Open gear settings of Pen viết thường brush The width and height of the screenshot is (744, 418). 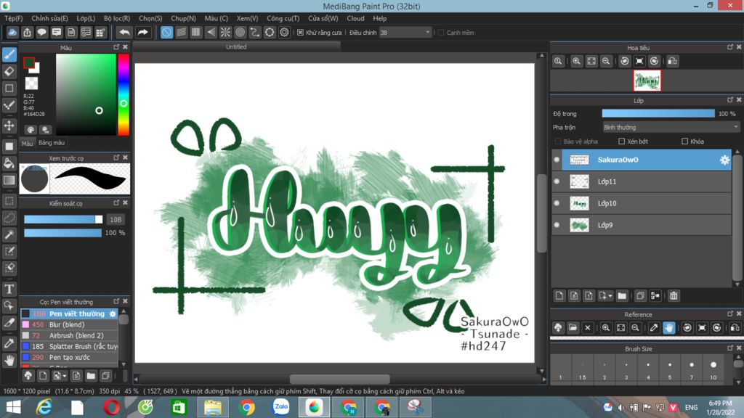point(113,313)
